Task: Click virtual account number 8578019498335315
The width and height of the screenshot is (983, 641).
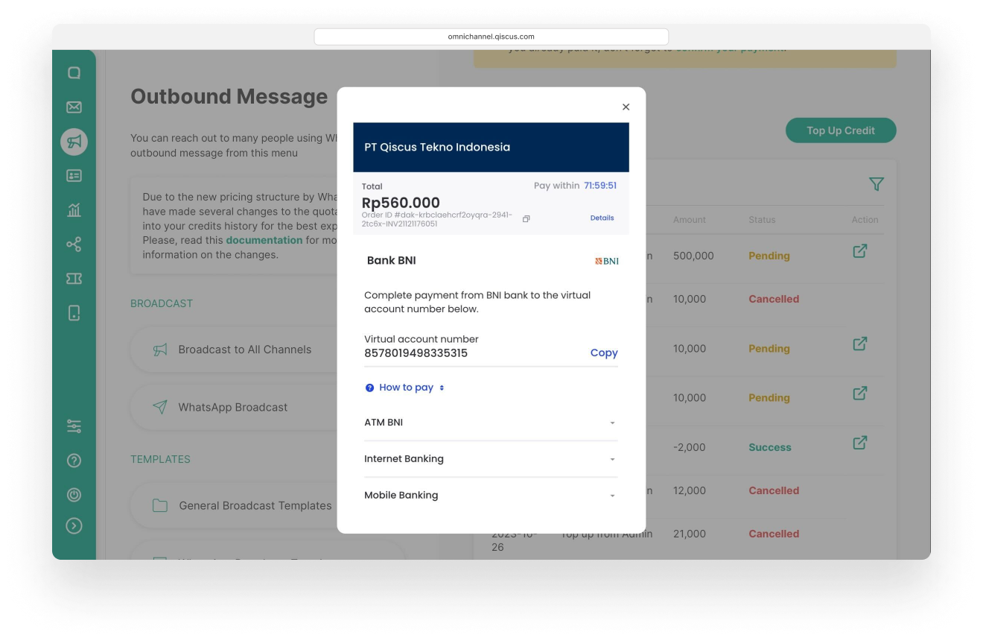Action: click(x=416, y=353)
